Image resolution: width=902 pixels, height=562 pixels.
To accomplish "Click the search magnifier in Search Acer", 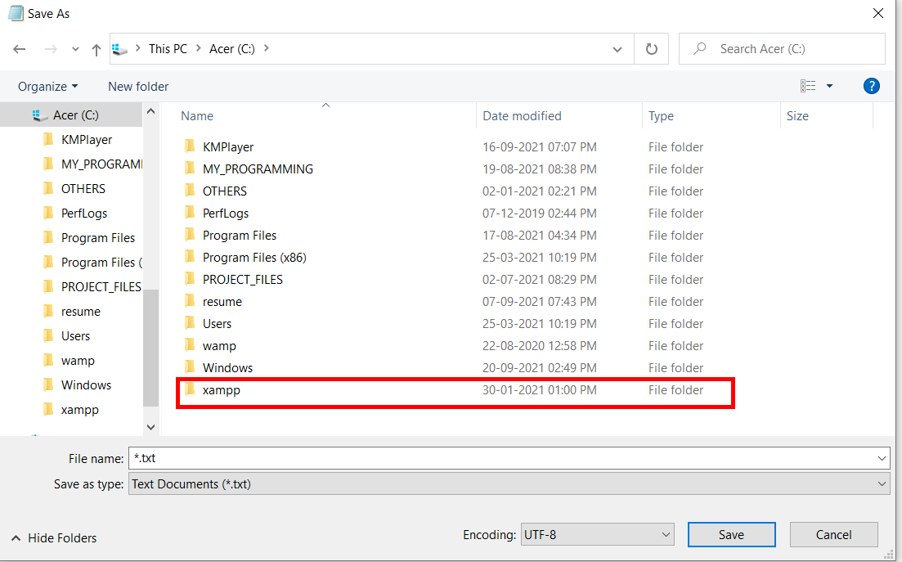I will (x=698, y=49).
